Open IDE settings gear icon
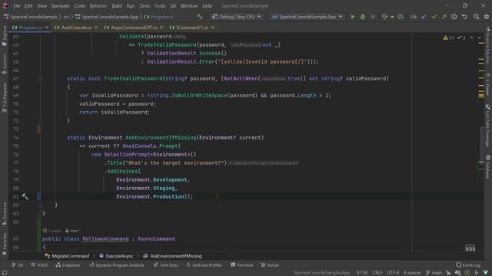Screen dimensions: 492x276 click(x=487, y=17)
